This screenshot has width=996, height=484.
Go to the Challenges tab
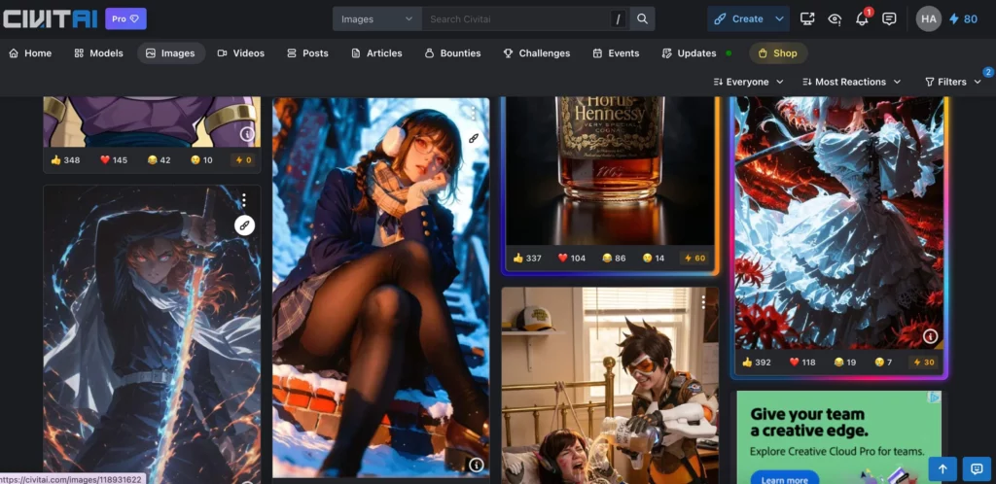point(537,53)
